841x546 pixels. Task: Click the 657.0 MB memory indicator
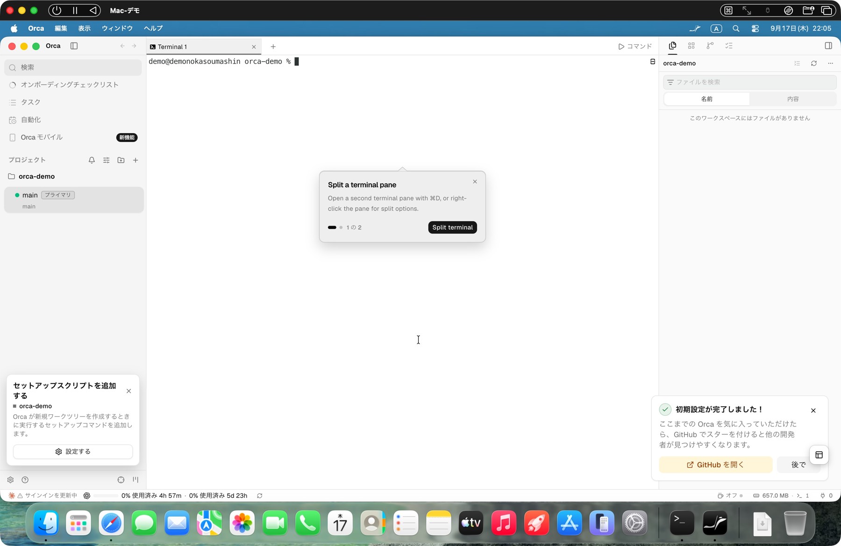pos(770,496)
